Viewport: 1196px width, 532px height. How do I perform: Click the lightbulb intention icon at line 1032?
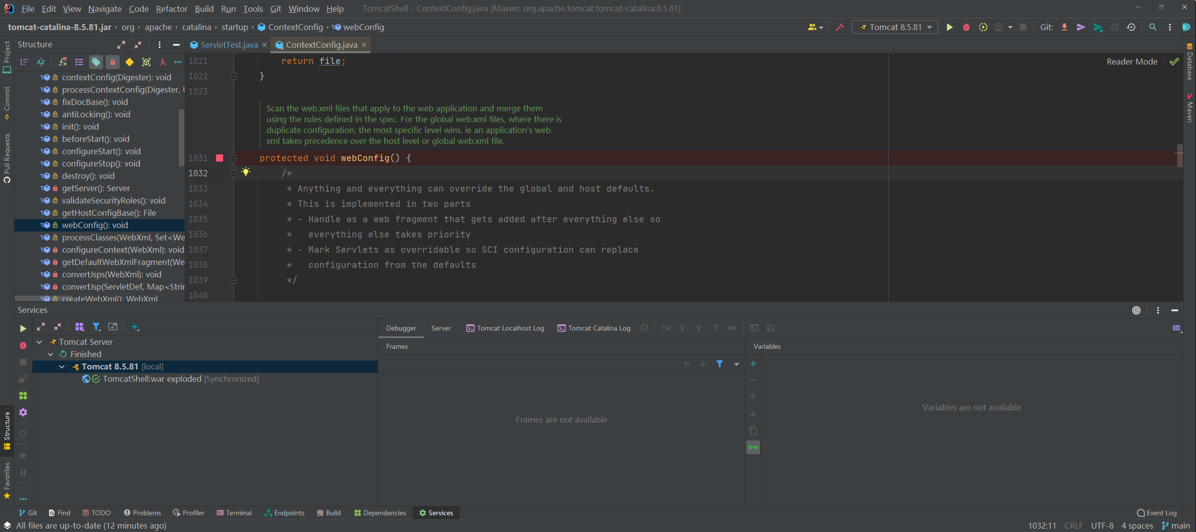(246, 172)
